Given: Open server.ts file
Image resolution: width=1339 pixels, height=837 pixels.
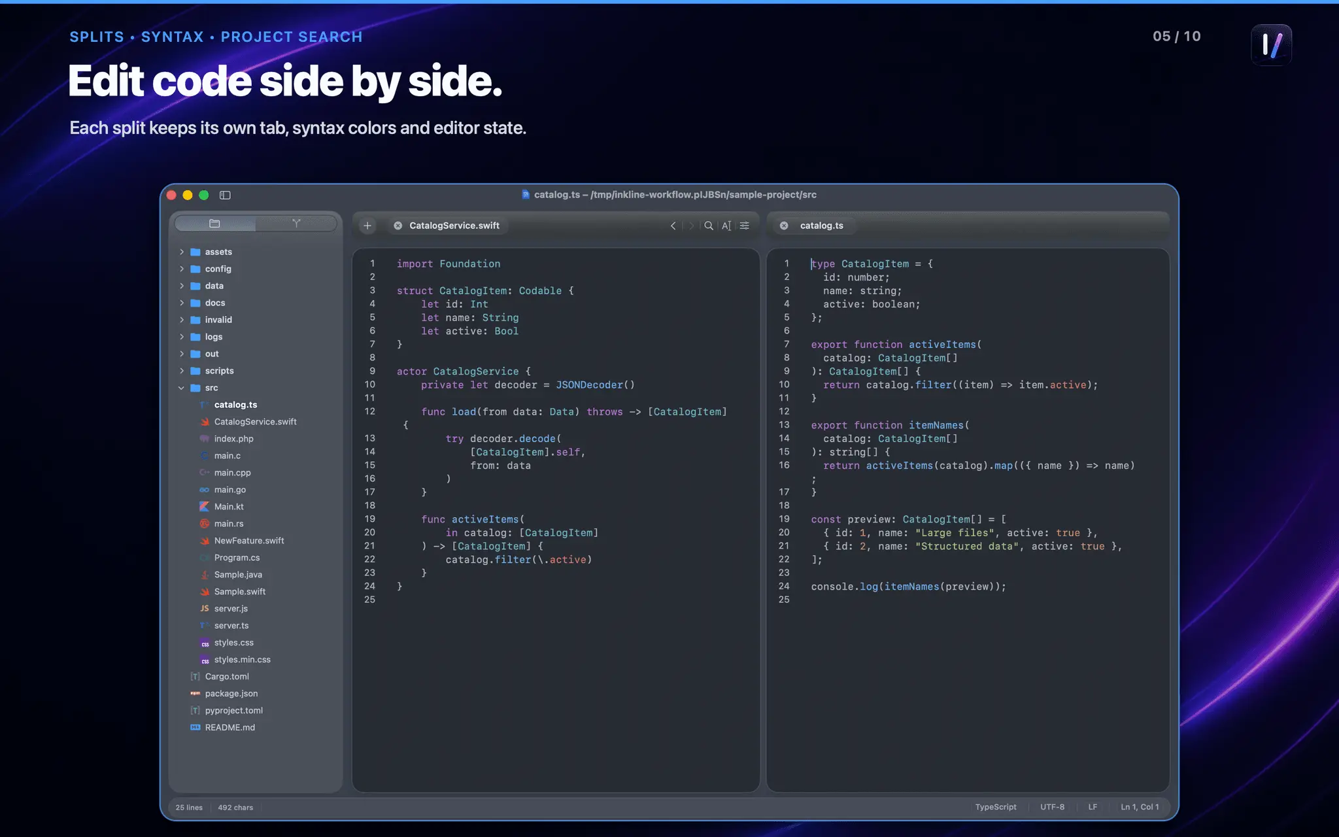Looking at the screenshot, I should tap(231, 626).
